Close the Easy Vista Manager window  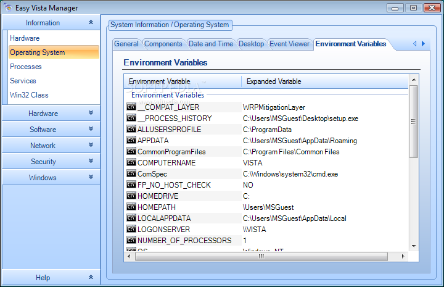pos(432,8)
